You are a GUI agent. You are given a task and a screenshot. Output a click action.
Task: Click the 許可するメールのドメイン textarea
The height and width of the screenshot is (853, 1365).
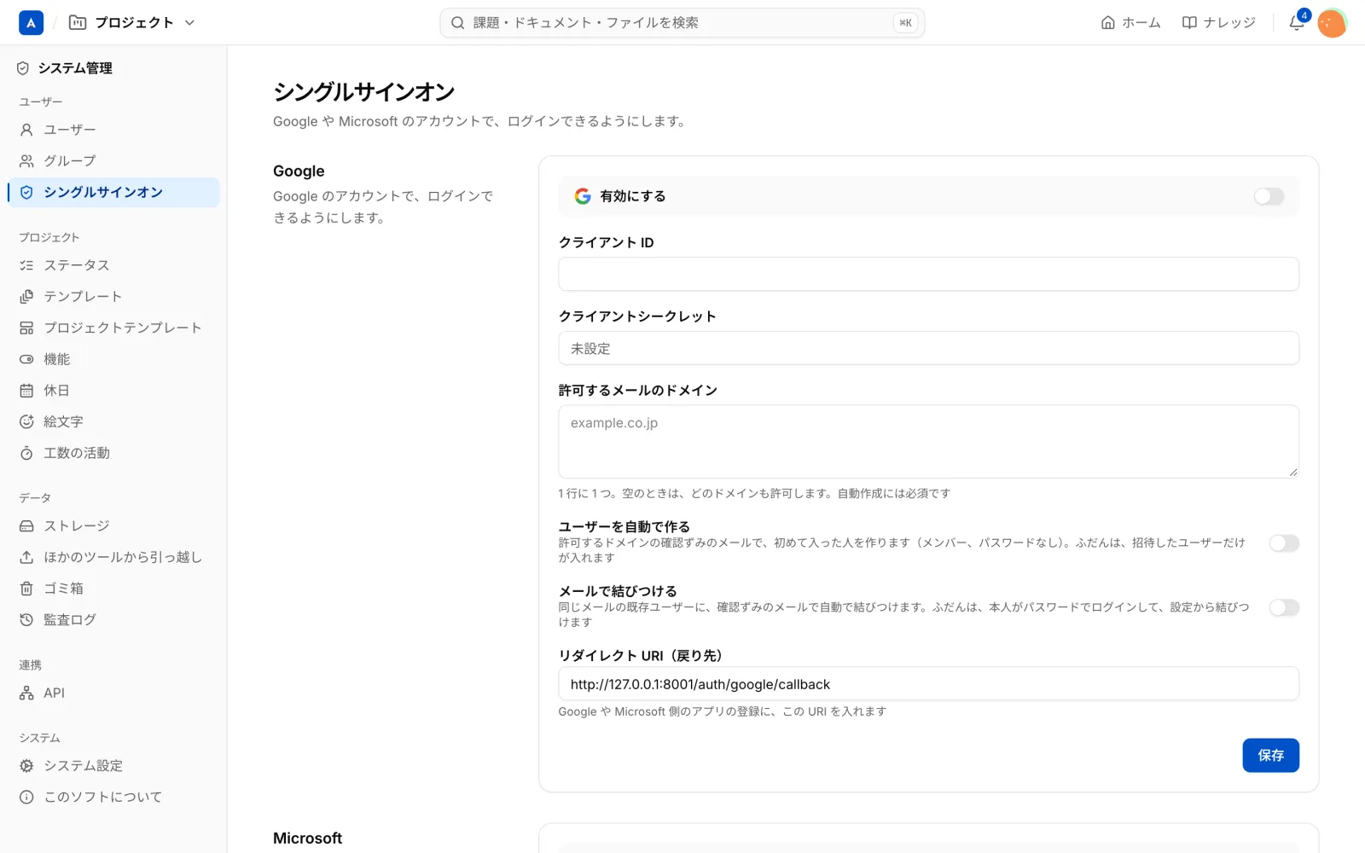click(928, 442)
